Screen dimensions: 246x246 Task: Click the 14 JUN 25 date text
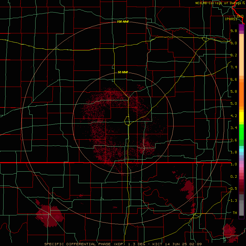[176, 244]
